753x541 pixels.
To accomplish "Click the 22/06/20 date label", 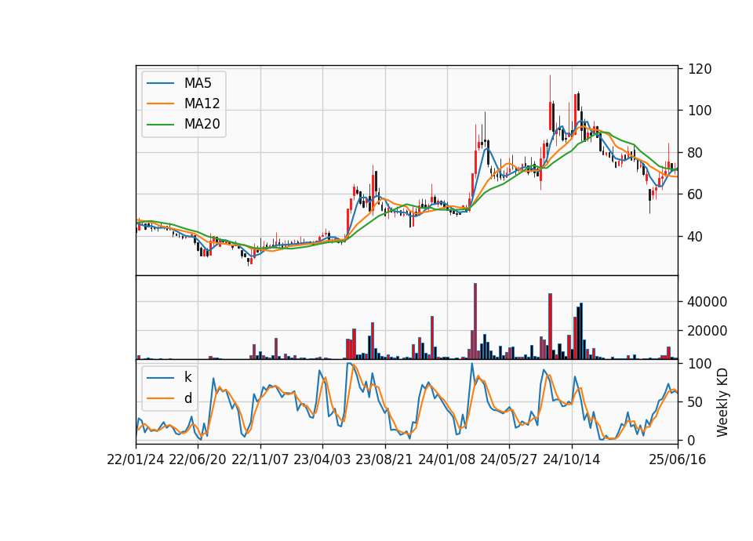I will [x=198, y=459].
